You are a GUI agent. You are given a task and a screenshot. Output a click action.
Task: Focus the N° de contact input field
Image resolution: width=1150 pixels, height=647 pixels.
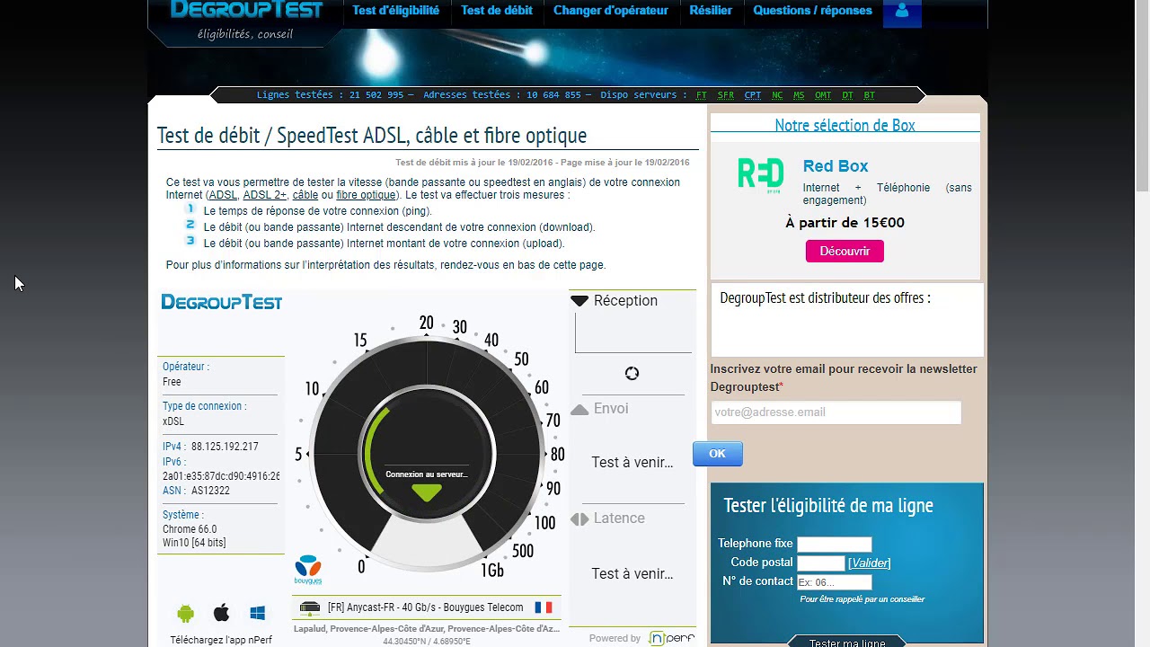click(835, 582)
